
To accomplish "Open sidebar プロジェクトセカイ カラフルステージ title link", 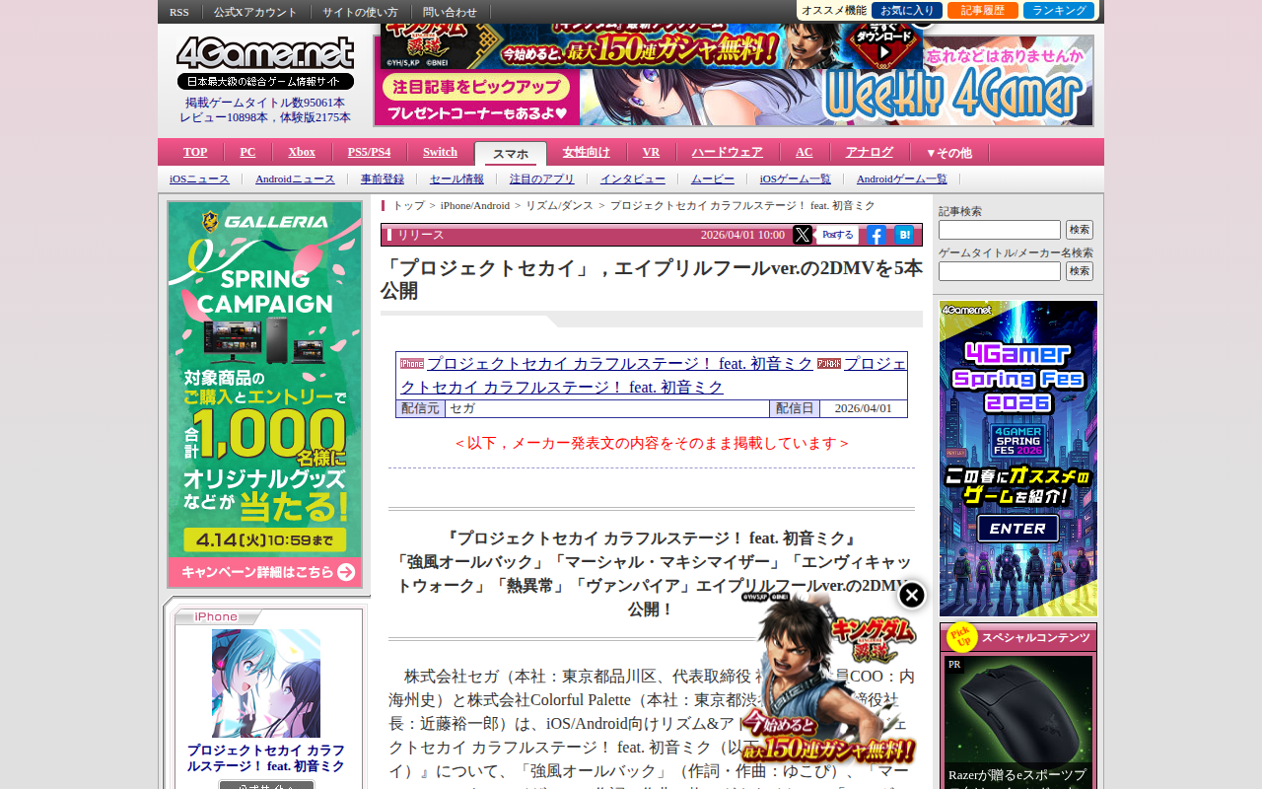I will pos(266,757).
